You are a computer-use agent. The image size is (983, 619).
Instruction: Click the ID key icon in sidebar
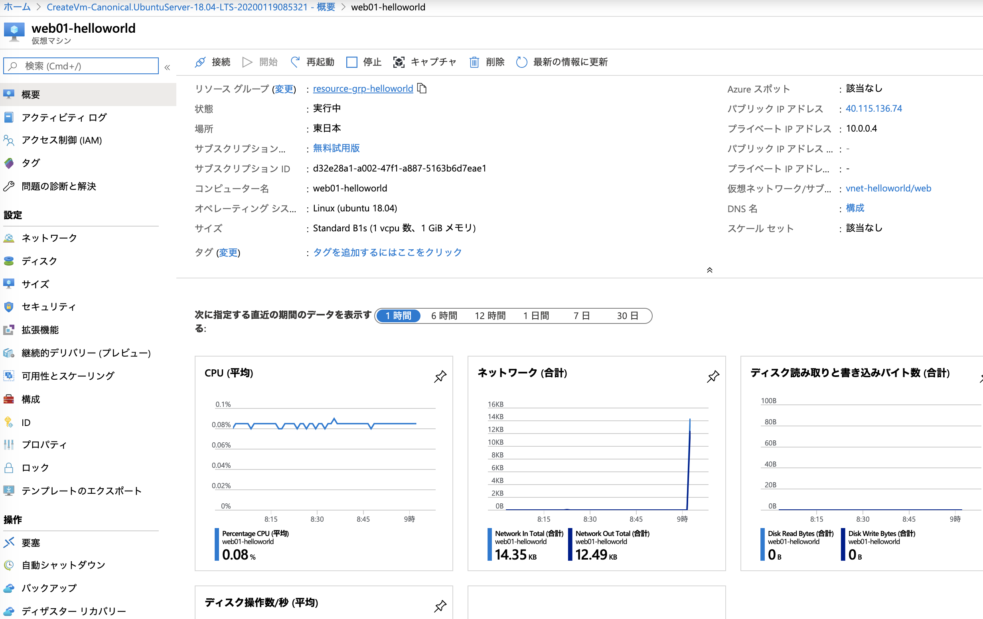[8, 422]
